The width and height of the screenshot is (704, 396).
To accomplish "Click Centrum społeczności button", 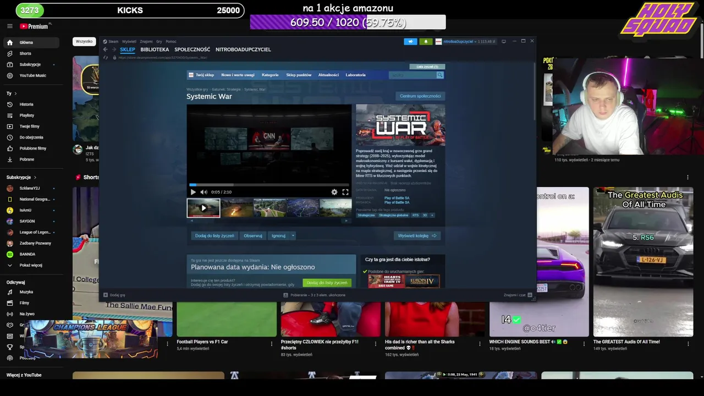I will [x=420, y=96].
